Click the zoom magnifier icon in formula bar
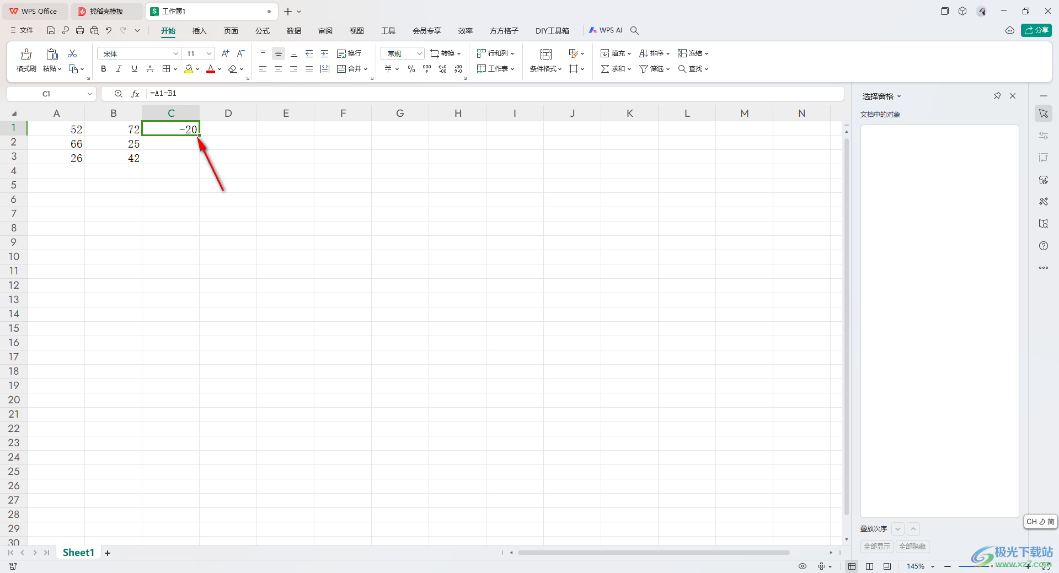1059x573 pixels. tap(119, 94)
